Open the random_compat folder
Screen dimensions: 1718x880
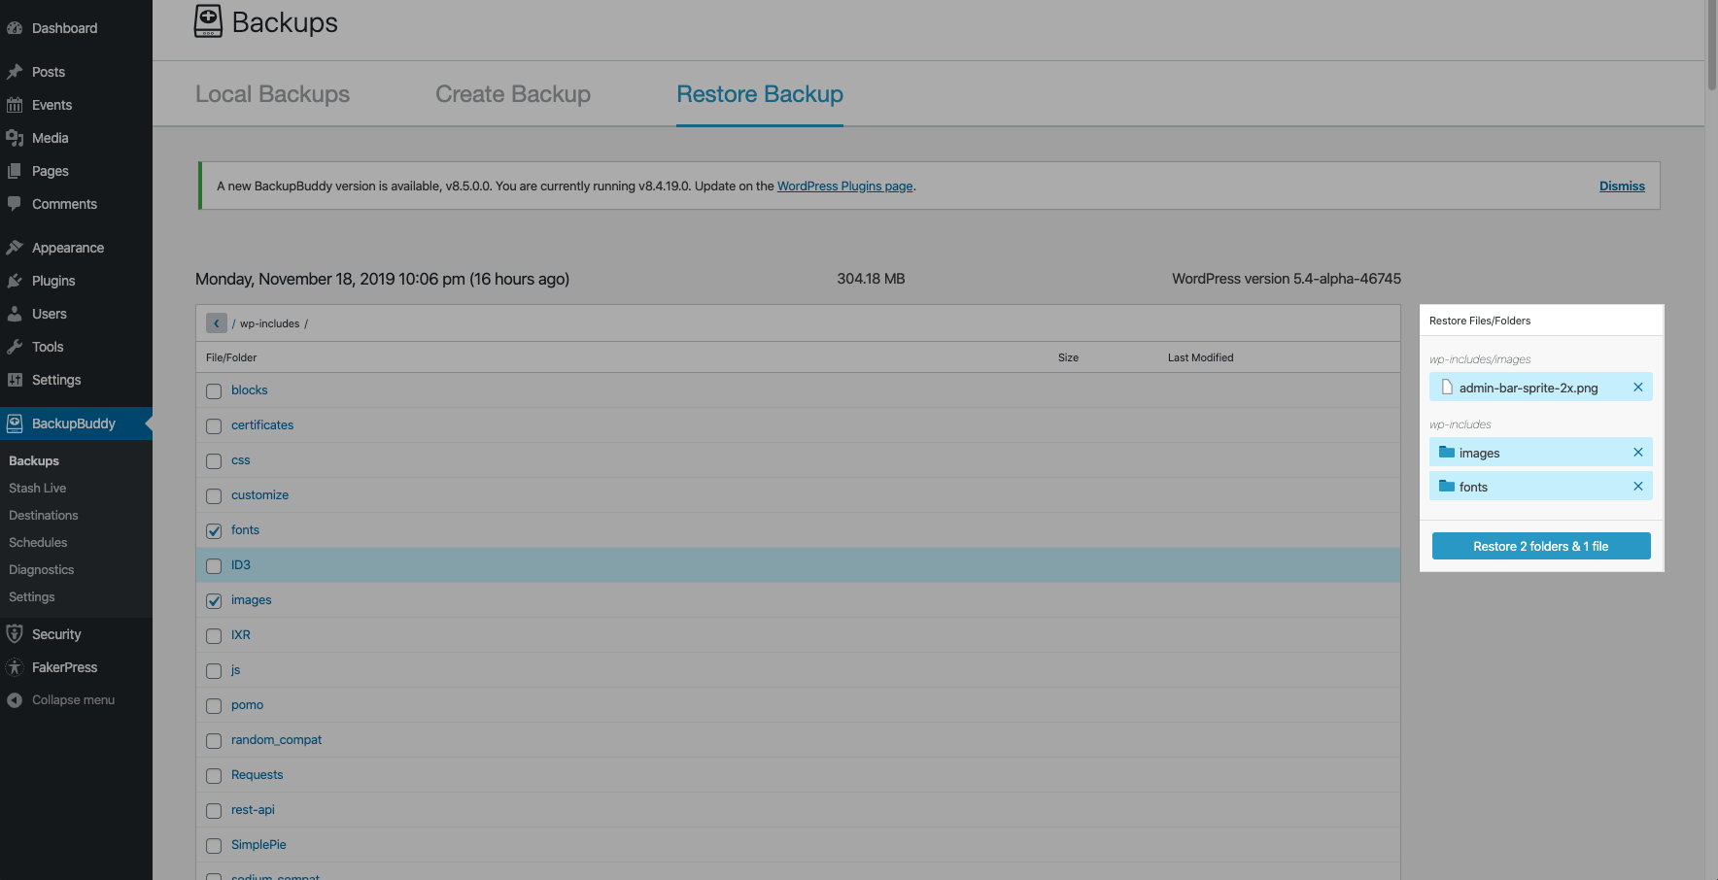click(276, 739)
